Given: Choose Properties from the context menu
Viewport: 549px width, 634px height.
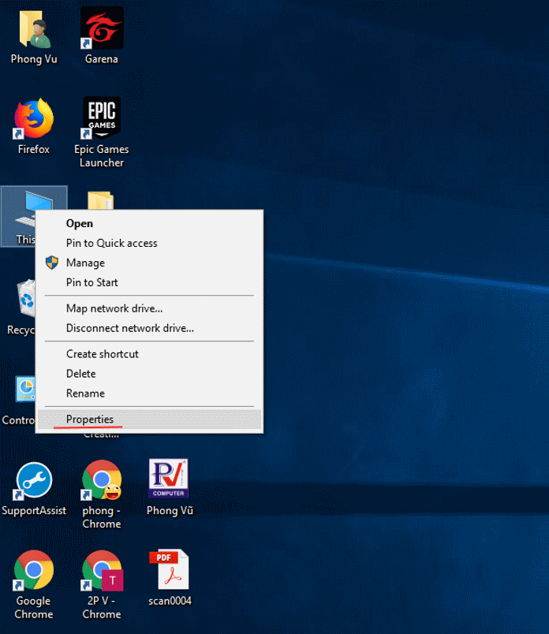Looking at the screenshot, I should 90,420.
